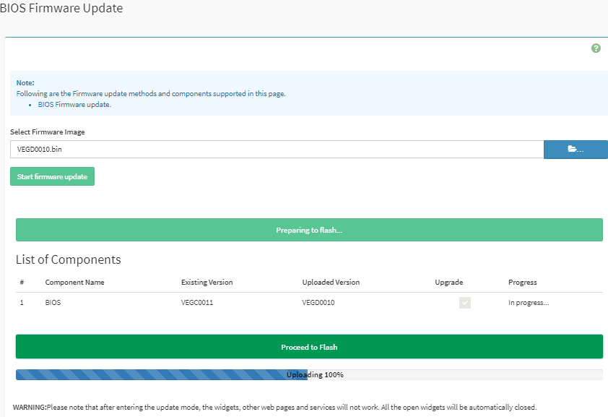This screenshot has width=608, height=417.
Task: Click the BIOS component name cell
Action: (x=53, y=303)
